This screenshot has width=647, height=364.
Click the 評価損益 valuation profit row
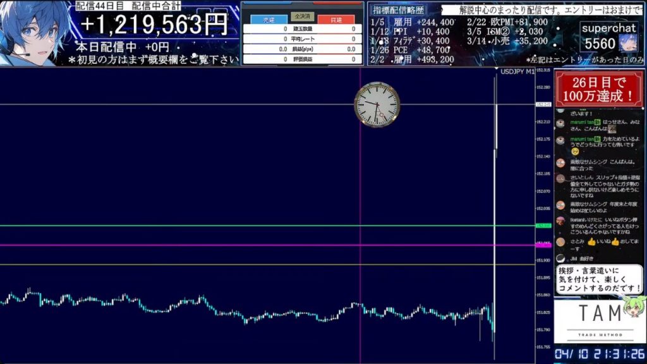[303, 59]
